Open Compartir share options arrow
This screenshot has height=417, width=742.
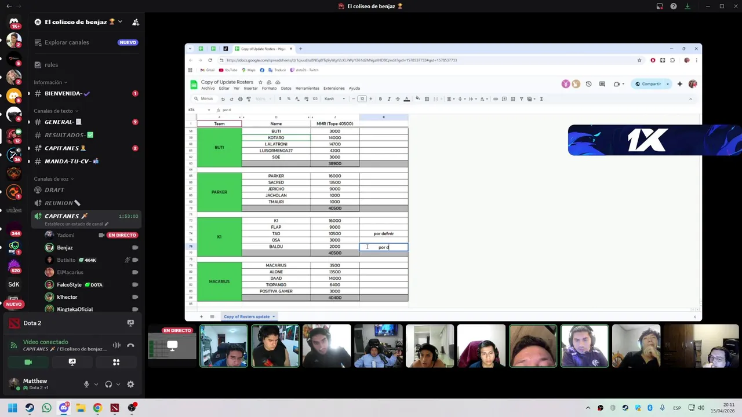(x=668, y=84)
